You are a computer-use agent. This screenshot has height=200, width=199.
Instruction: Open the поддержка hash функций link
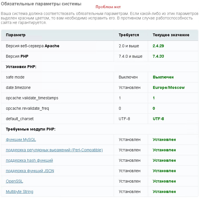tap(29, 160)
